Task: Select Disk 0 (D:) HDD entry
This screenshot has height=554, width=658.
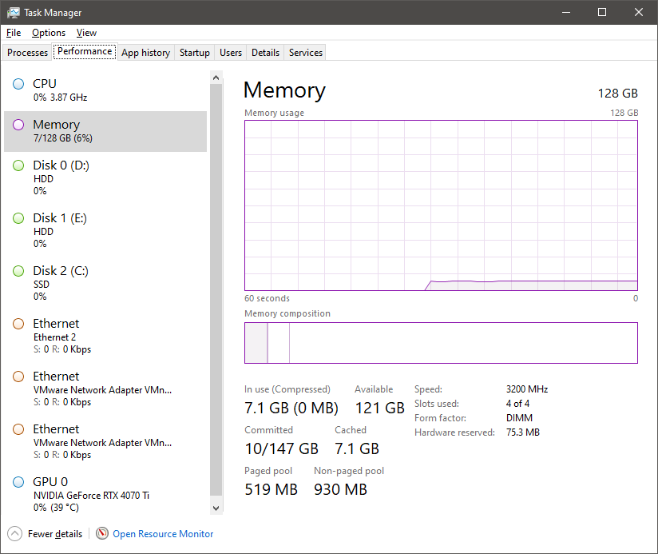Action: tap(105, 177)
